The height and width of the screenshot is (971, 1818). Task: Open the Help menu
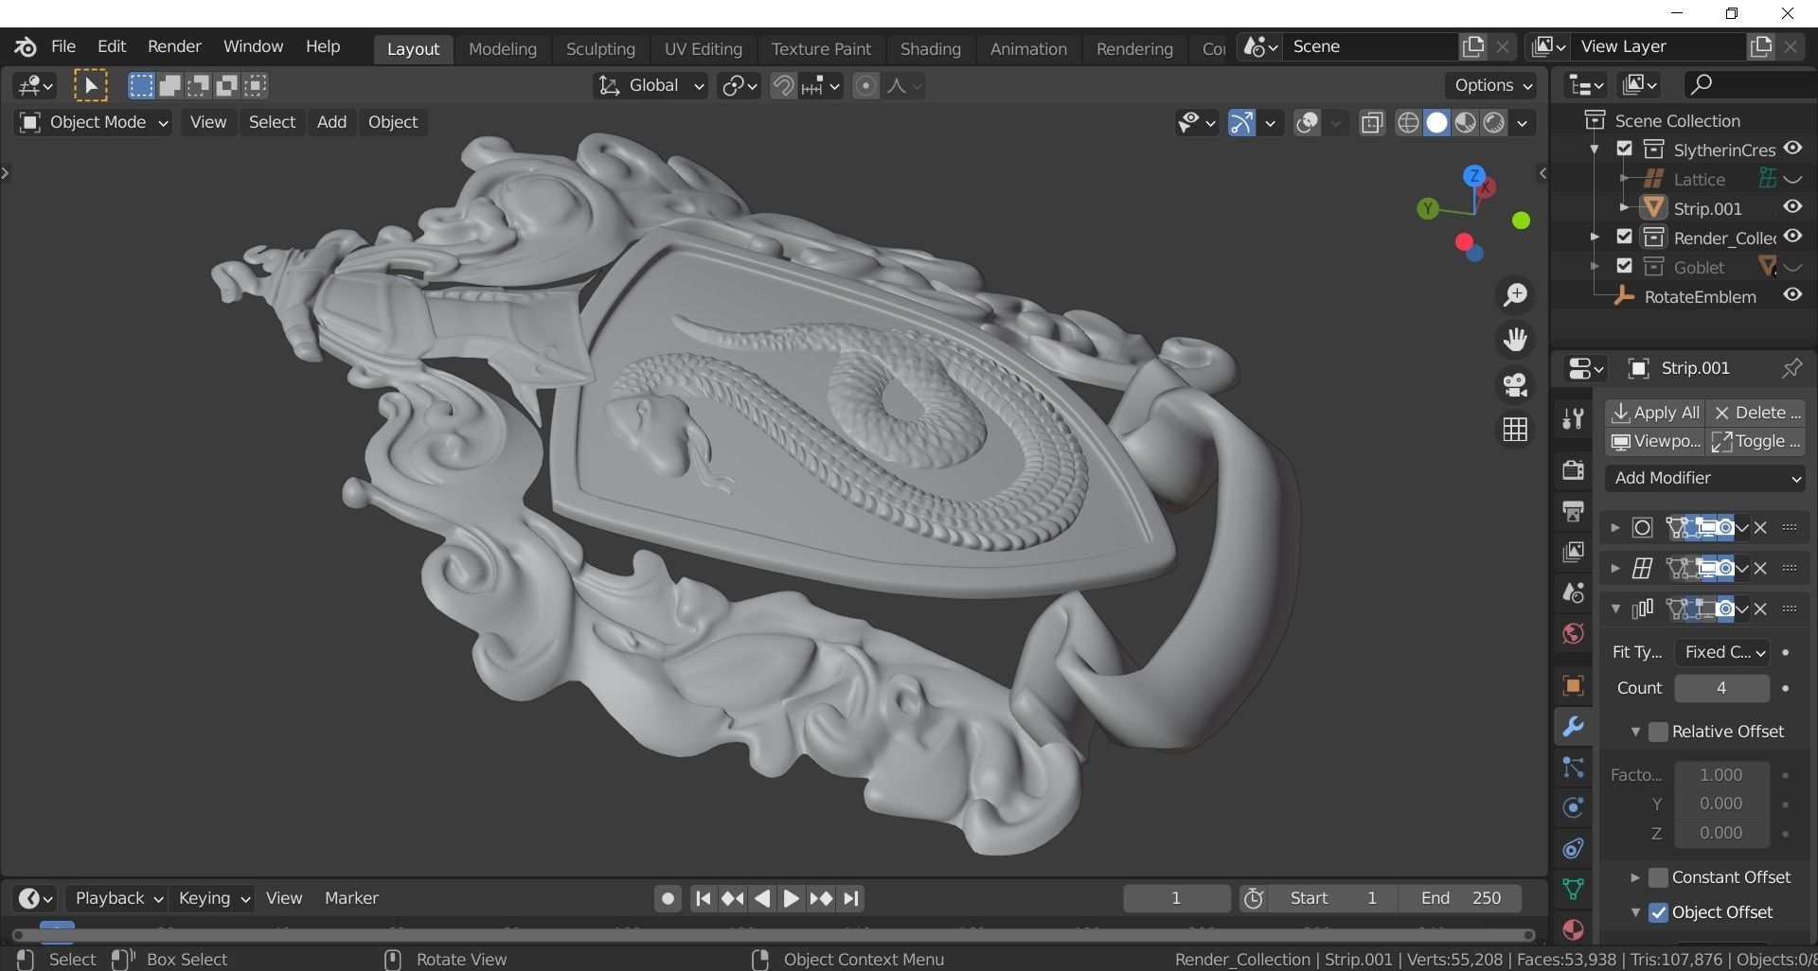pyautogui.click(x=323, y=46)
